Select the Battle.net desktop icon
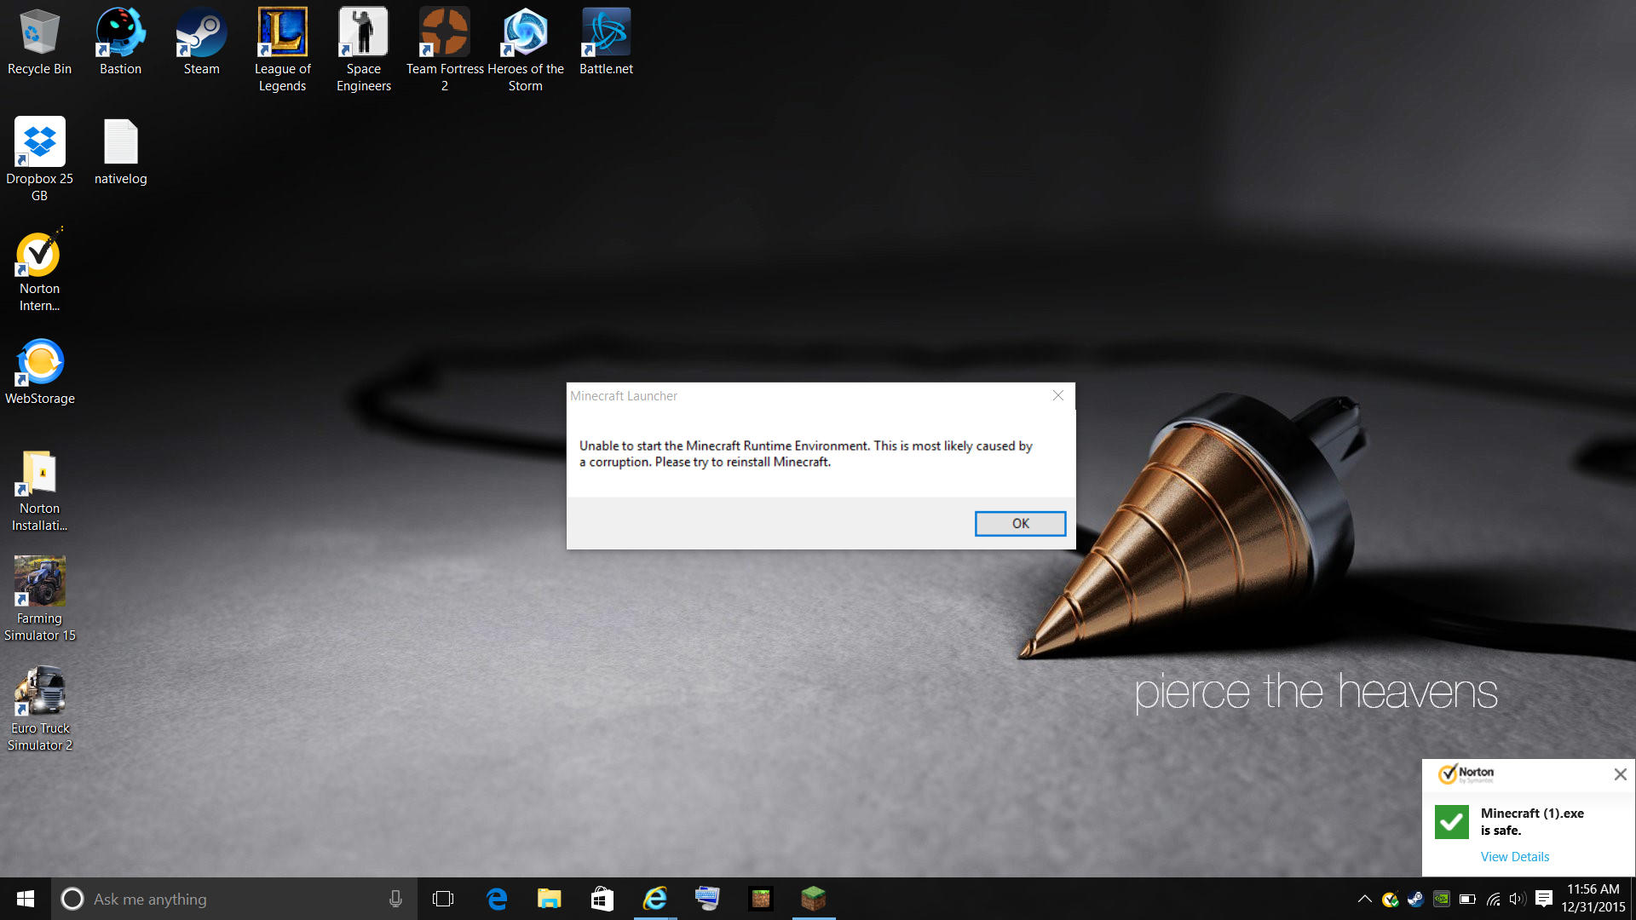Screen dimensions: 1636x920 pos(606,41)
